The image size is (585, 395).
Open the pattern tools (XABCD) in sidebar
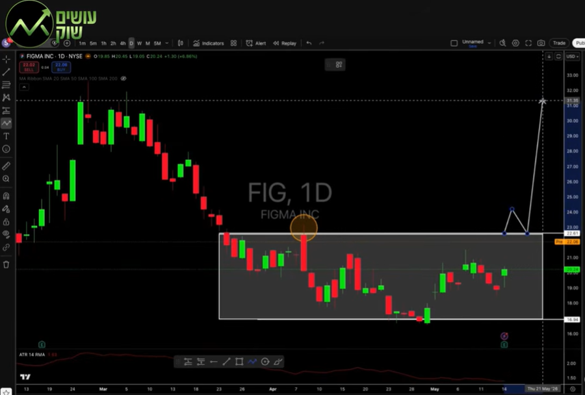tap(6, 97)
